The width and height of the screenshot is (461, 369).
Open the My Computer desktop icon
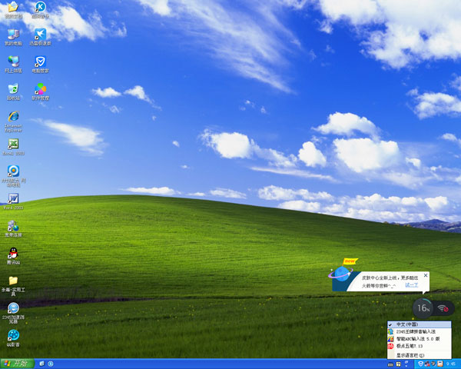coord(13,38)
